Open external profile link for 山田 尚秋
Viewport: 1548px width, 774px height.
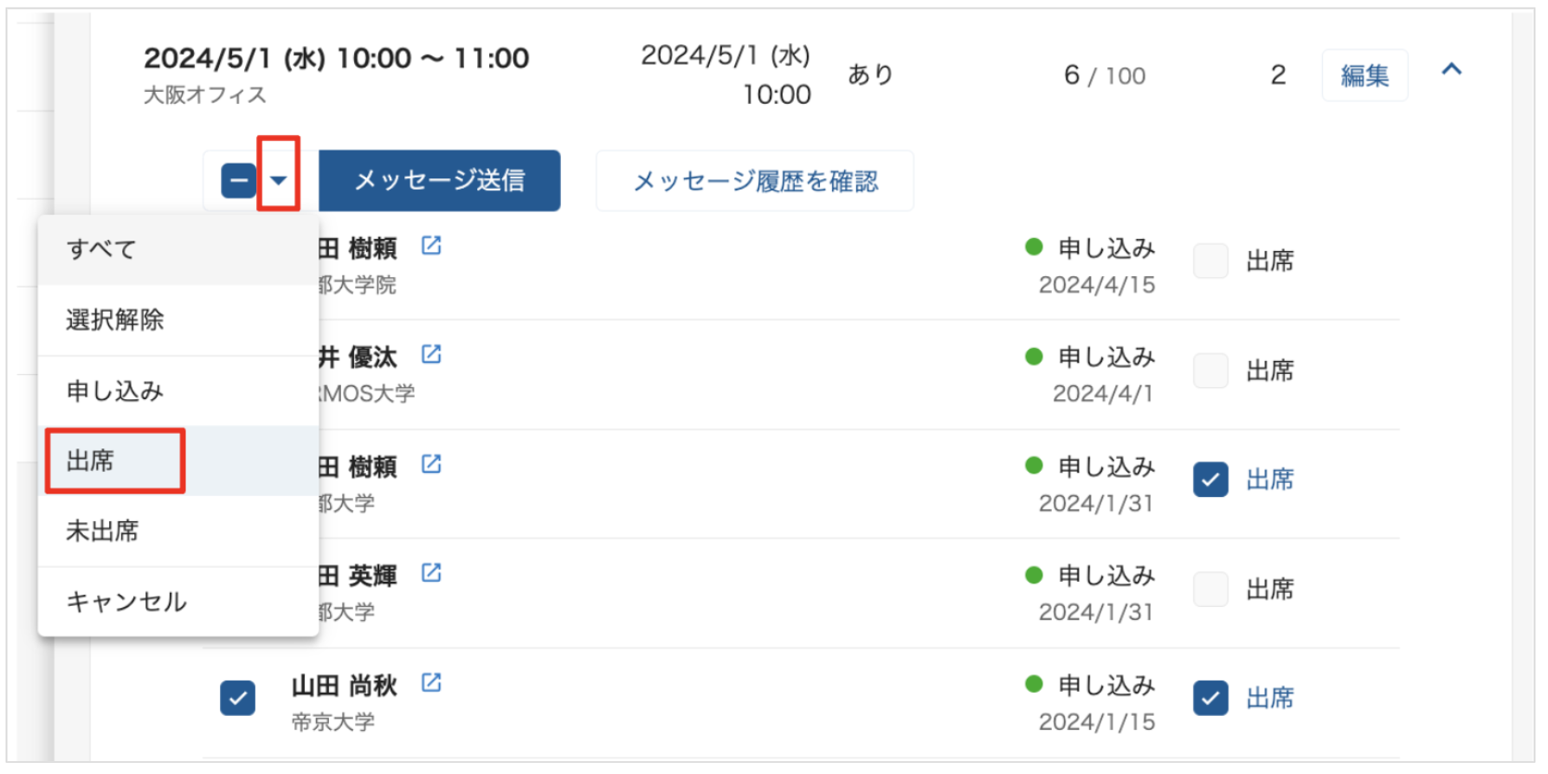point(431,683)
